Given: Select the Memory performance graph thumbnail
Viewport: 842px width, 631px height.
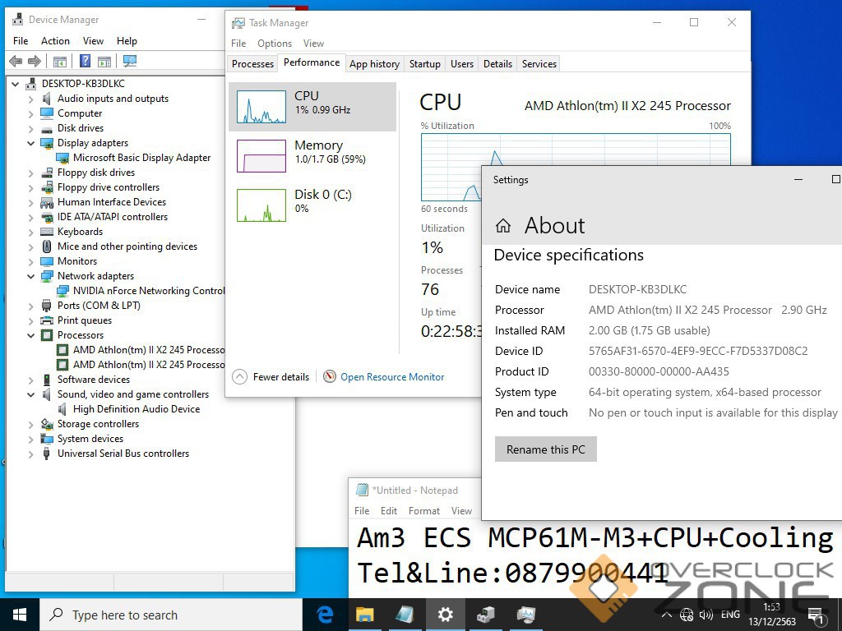Looking at the screenshot, I should pos(261,156).
